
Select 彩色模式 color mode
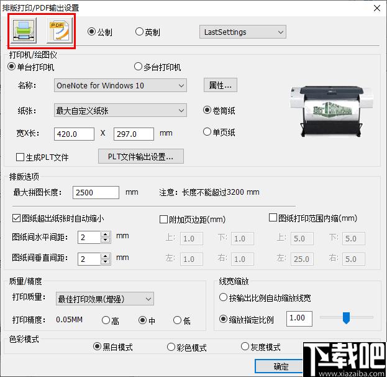(x=171, y=347)
